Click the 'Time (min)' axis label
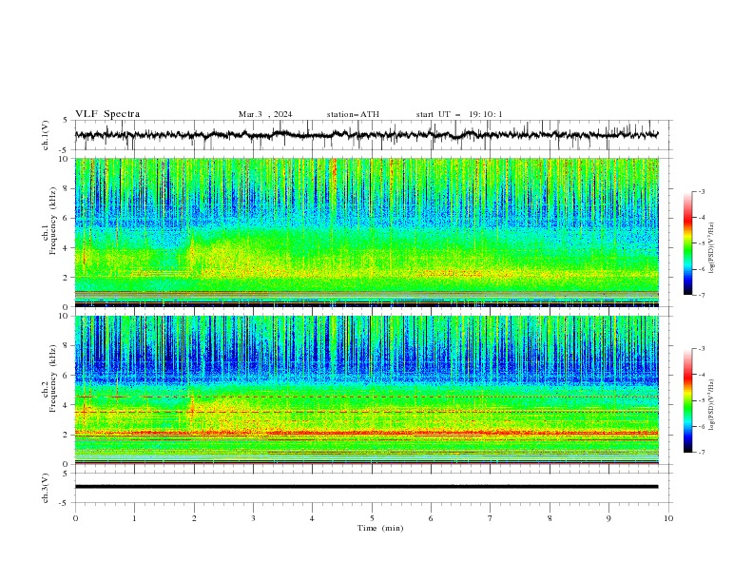Screen dimensions: 753x582 380,528
